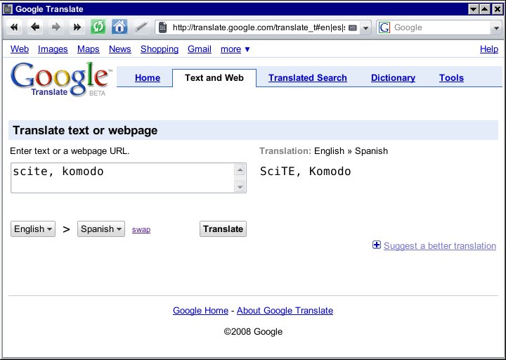Expand the plus icon beside Suggest a better translation
This screenshot has height=360, width=506.
coord(376,245)
